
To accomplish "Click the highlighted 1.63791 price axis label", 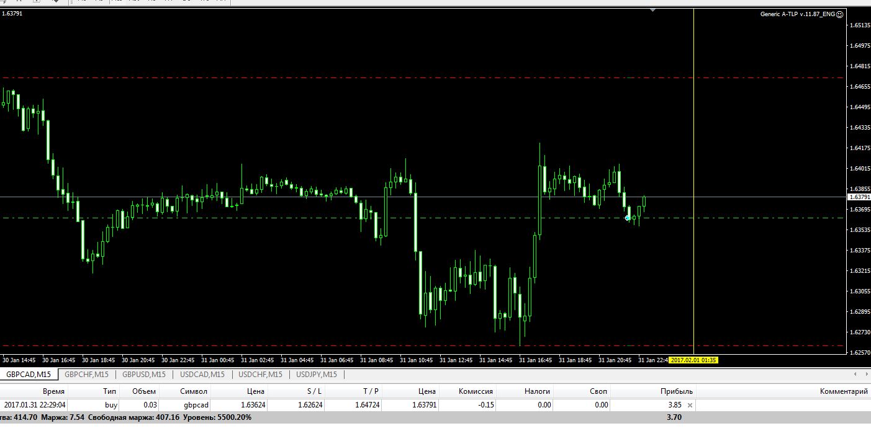I will [859, 197].
